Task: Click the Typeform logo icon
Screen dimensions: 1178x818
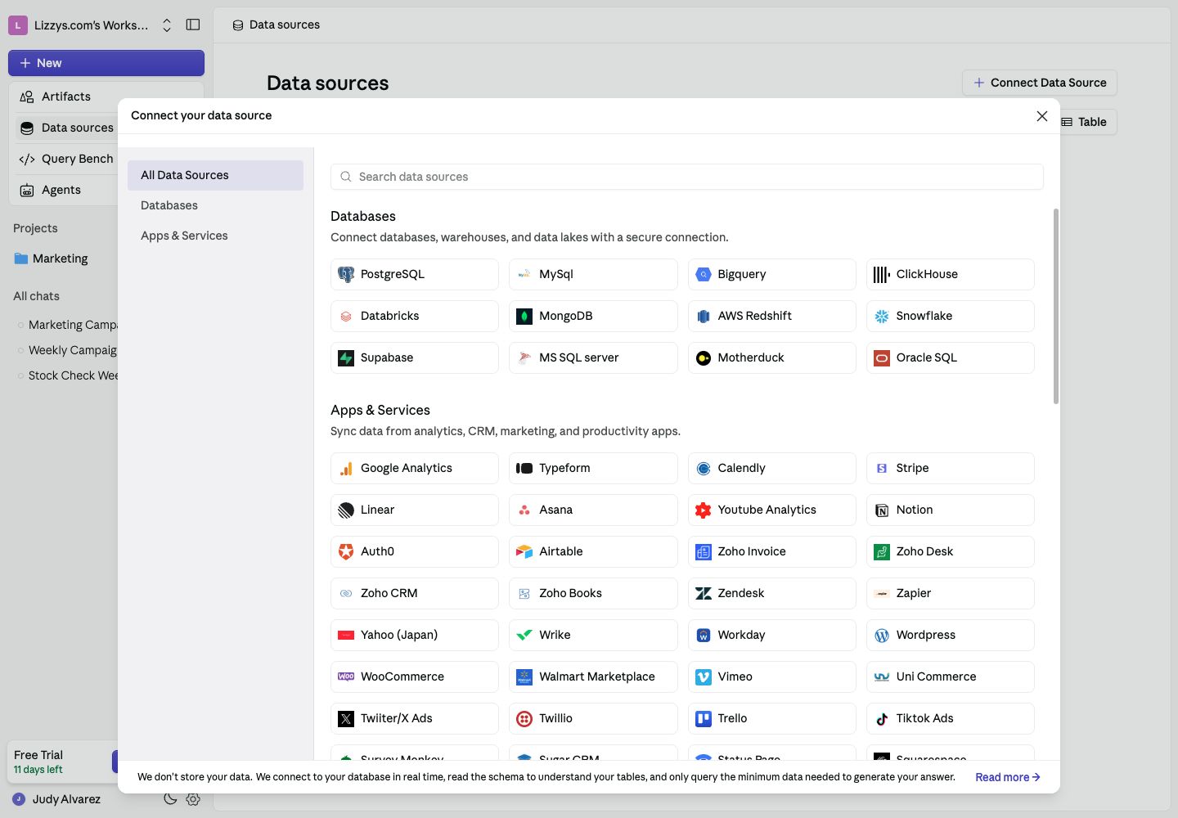Action: [x=524, y=469]
